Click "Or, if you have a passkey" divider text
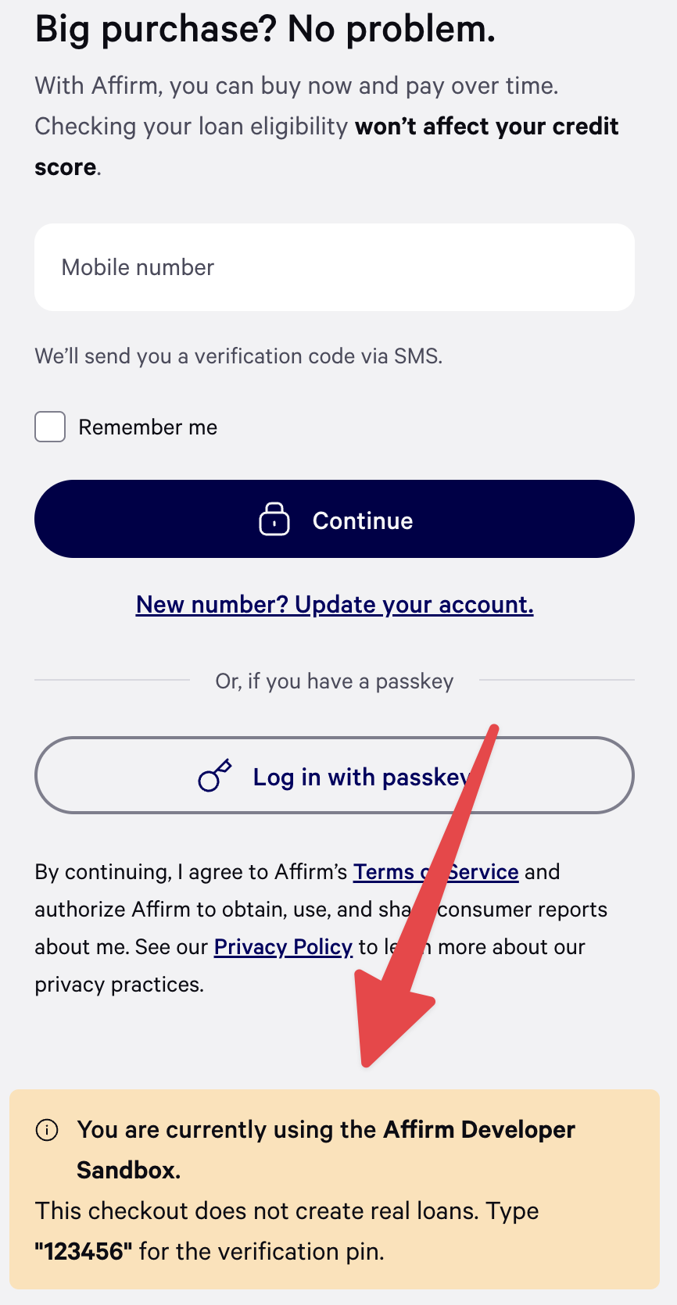Image resolution: width=677 pixels, height=1305 pixels. [335, 681]
